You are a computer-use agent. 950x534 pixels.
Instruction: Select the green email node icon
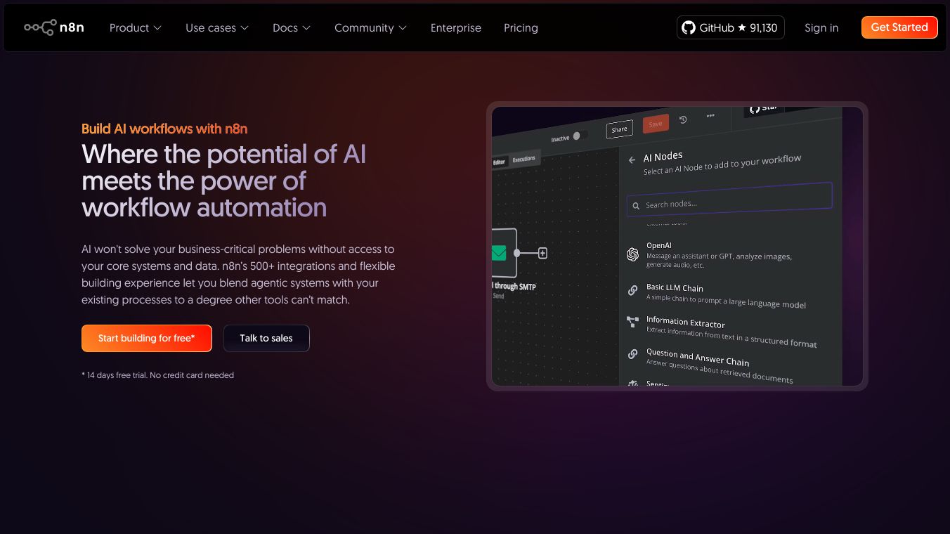pyautogui.click(x=500, y=253)
